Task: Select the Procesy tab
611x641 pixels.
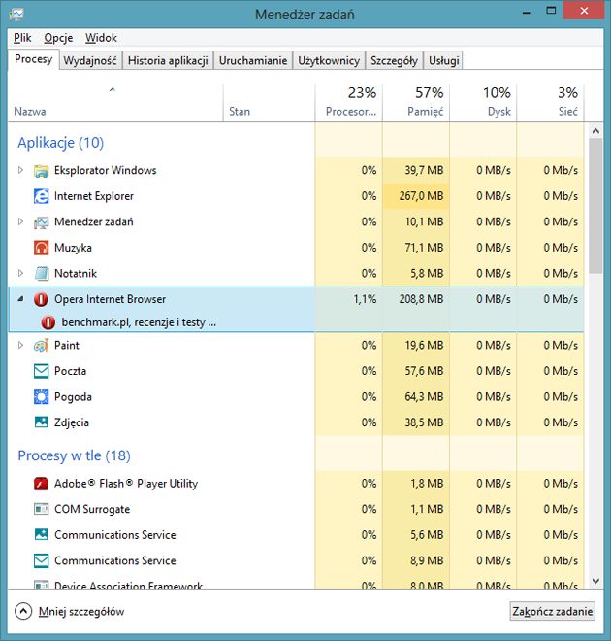Action: tap(34, 59)
